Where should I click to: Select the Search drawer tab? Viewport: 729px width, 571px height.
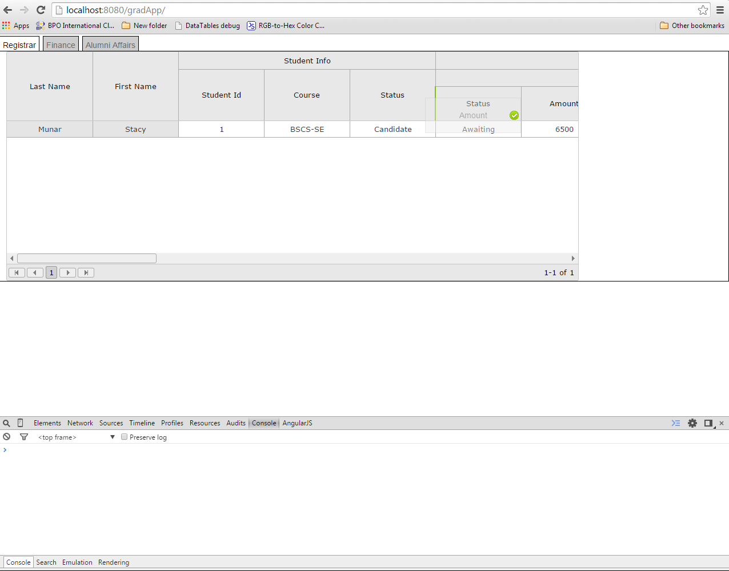(x=46, y=562)
